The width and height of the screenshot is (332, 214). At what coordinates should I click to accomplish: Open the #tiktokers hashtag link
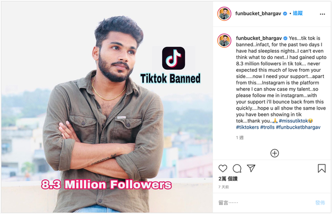250,127
